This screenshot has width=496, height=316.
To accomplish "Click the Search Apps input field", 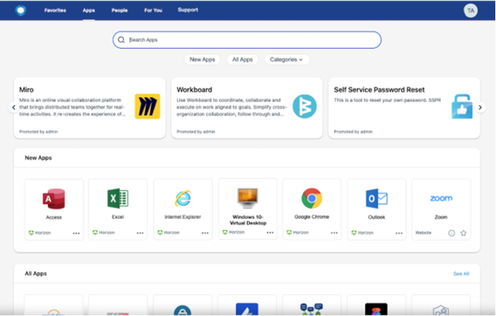I will (247, 40).
